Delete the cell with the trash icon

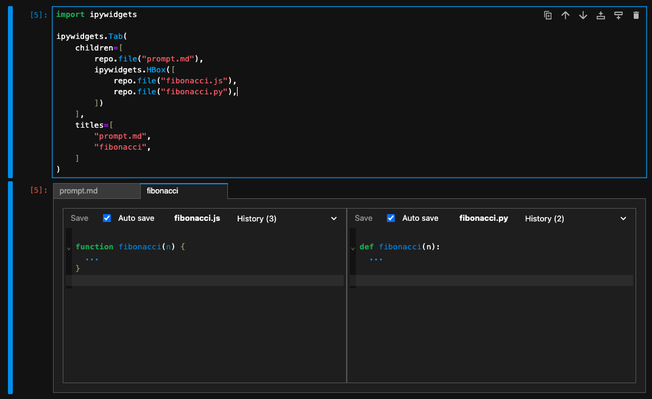(636, 15)
